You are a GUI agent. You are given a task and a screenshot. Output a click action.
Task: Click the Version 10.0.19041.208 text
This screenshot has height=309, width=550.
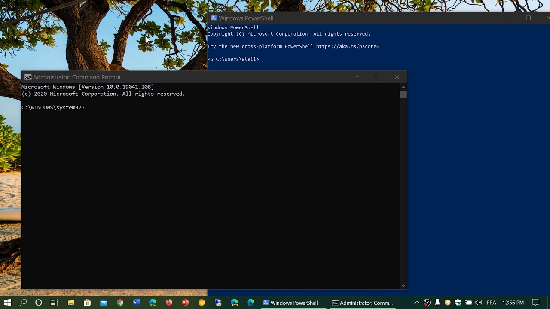[116, 87]
